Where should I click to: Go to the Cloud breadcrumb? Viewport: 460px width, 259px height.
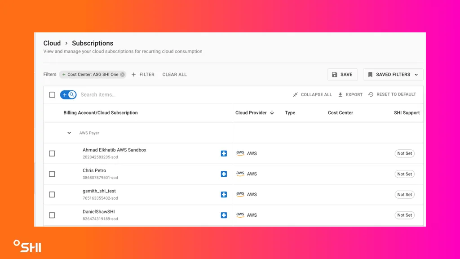click(52, 43)
